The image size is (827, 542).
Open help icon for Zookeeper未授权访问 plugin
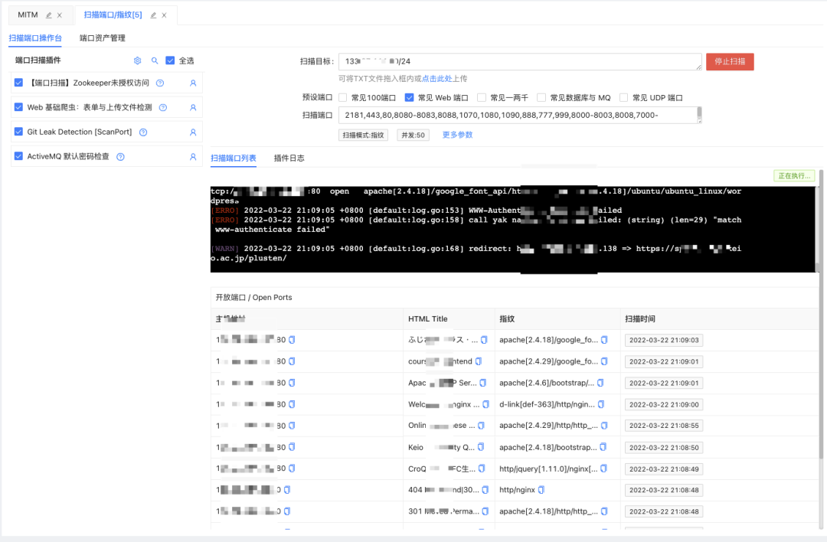point(160,83)
